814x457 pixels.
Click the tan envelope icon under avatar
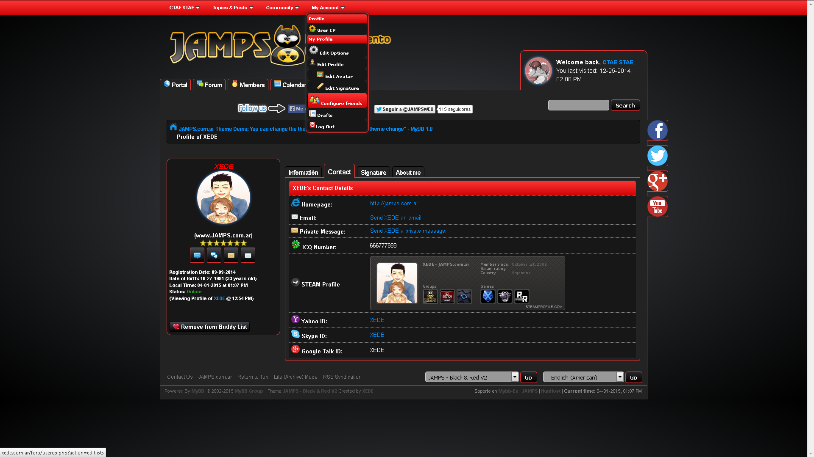tap(231, 255)
